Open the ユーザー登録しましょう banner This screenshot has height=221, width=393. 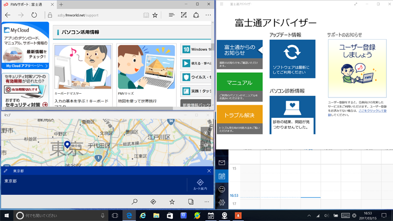tap(357, 69)
